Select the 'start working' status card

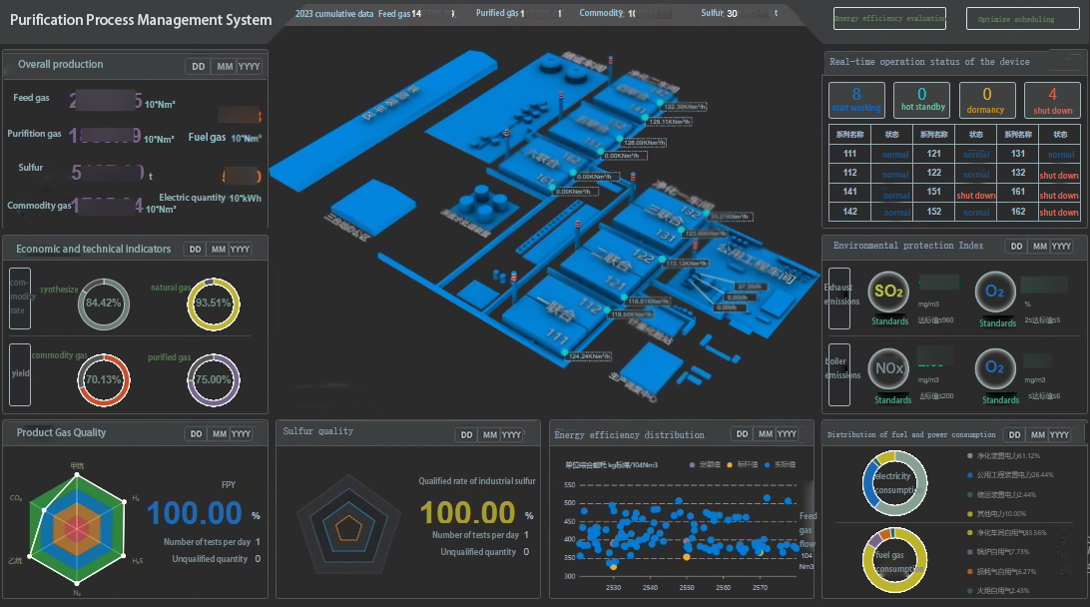click(x=856, y=100)
